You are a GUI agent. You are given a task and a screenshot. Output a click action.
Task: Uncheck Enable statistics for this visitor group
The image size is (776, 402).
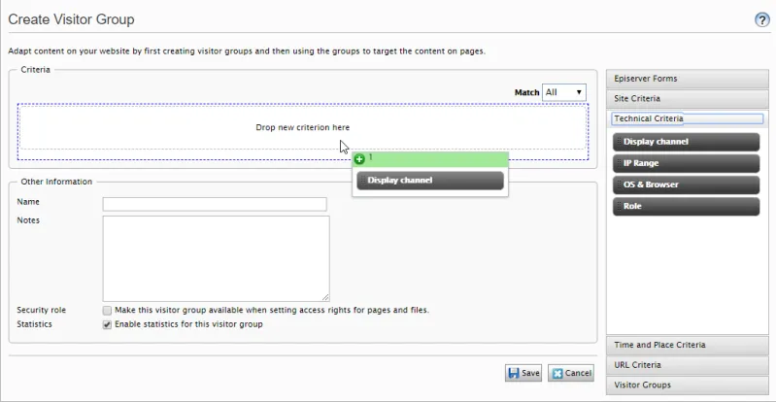tap(107, 324)
